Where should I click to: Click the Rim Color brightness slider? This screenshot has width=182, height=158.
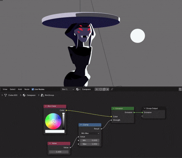coord(63,121)
